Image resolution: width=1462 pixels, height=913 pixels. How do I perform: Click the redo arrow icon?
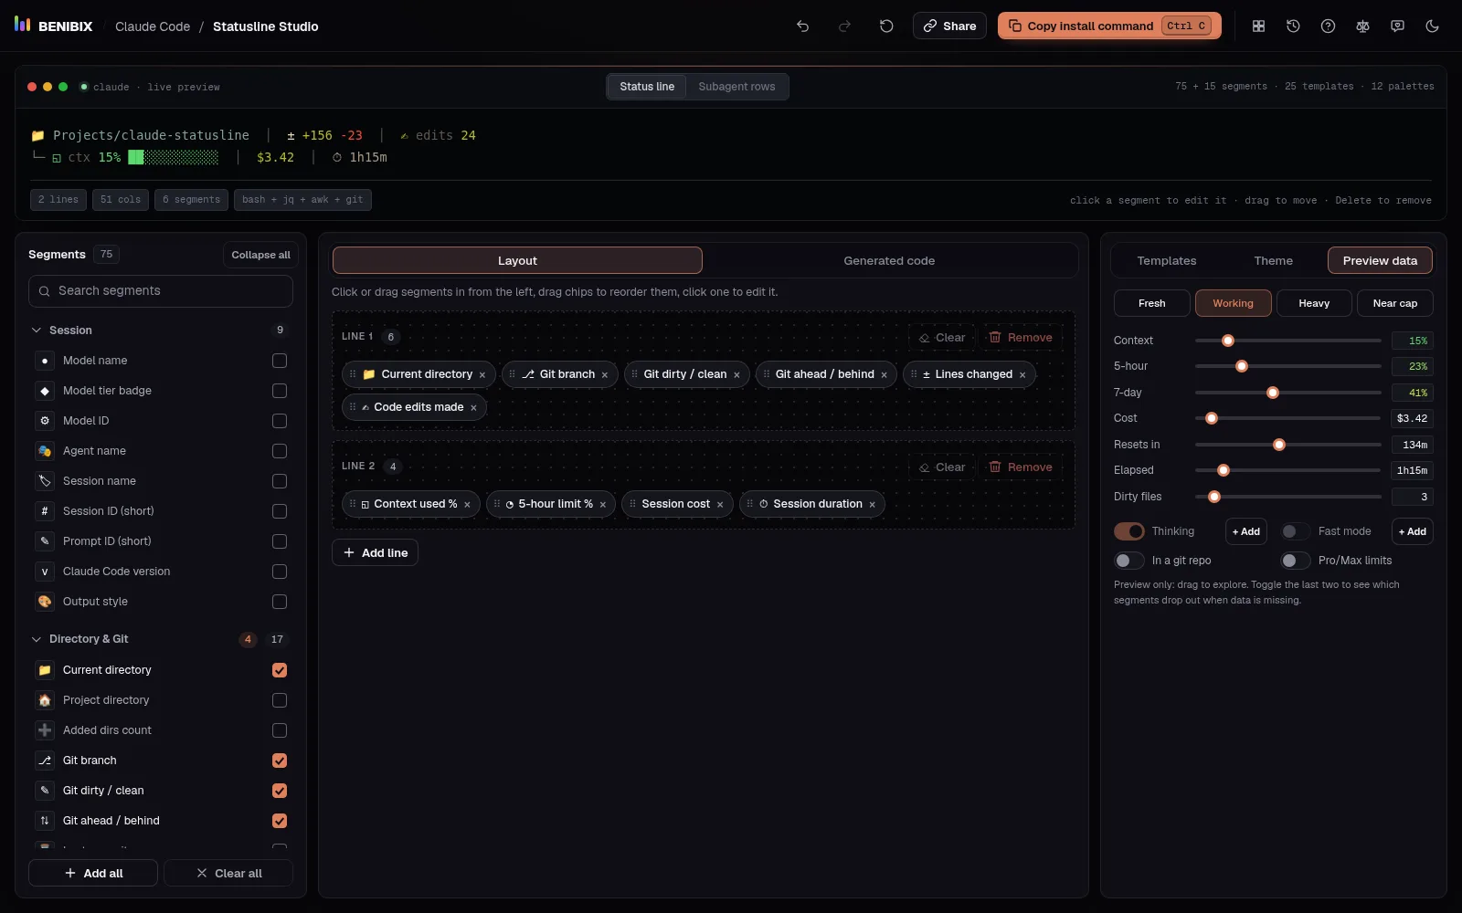click(844, 26)
